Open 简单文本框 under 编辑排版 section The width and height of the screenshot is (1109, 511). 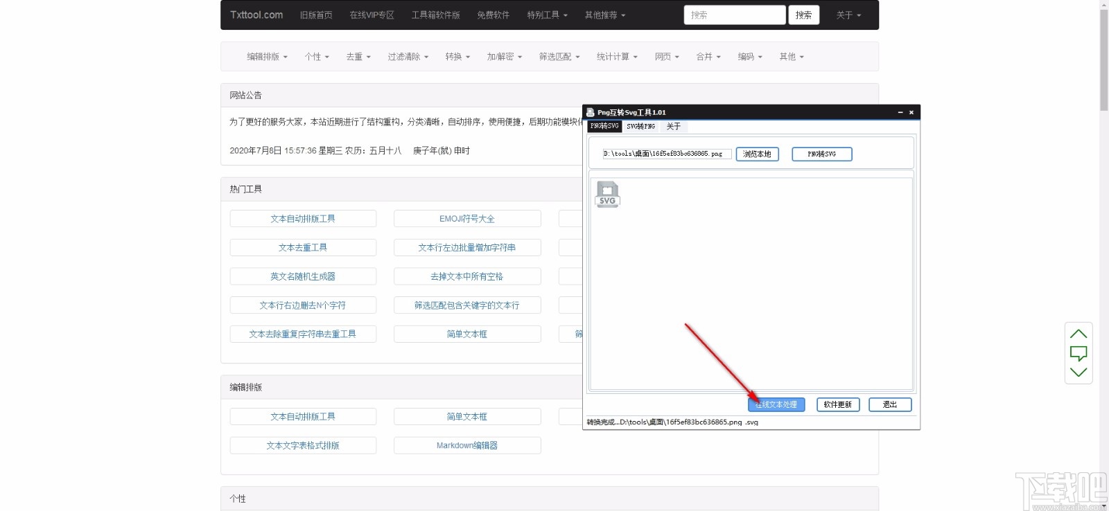[467, 417]
